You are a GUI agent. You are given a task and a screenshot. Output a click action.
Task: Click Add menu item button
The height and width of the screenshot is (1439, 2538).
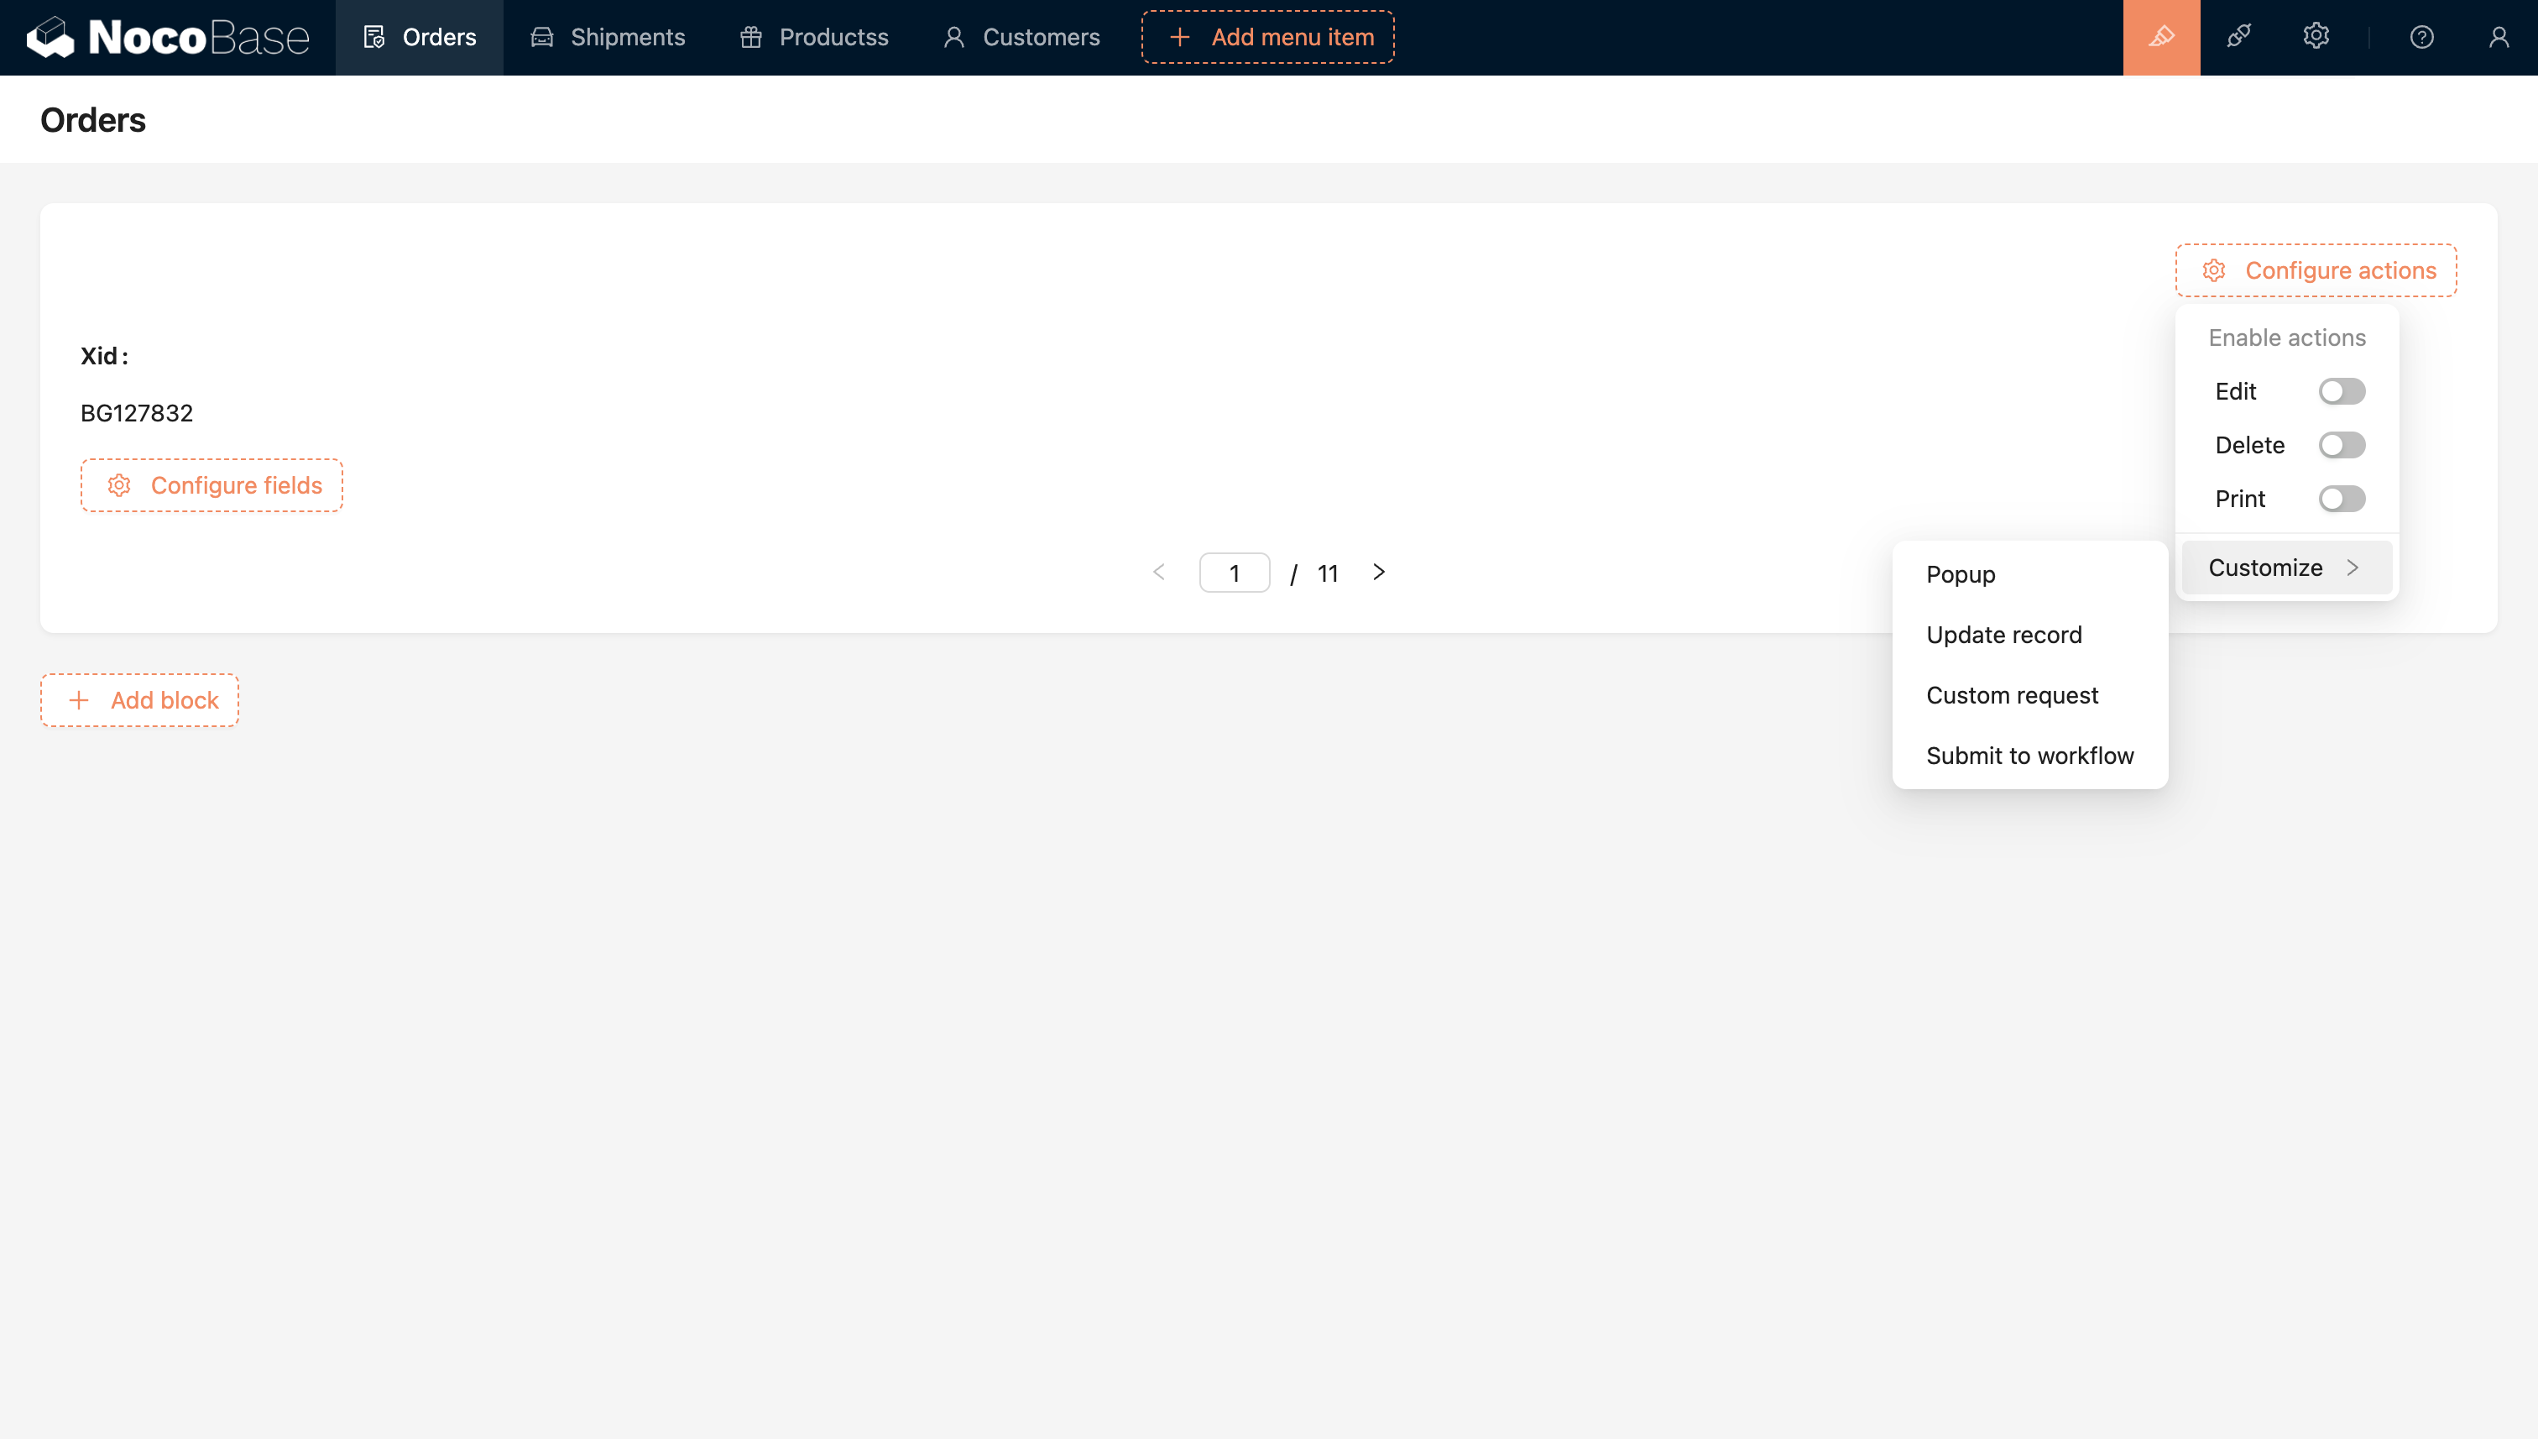click(x=1267, y=38)
